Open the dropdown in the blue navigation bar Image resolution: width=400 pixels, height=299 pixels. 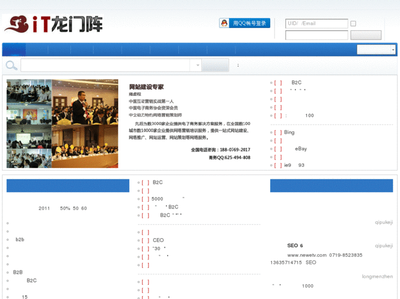376,49
